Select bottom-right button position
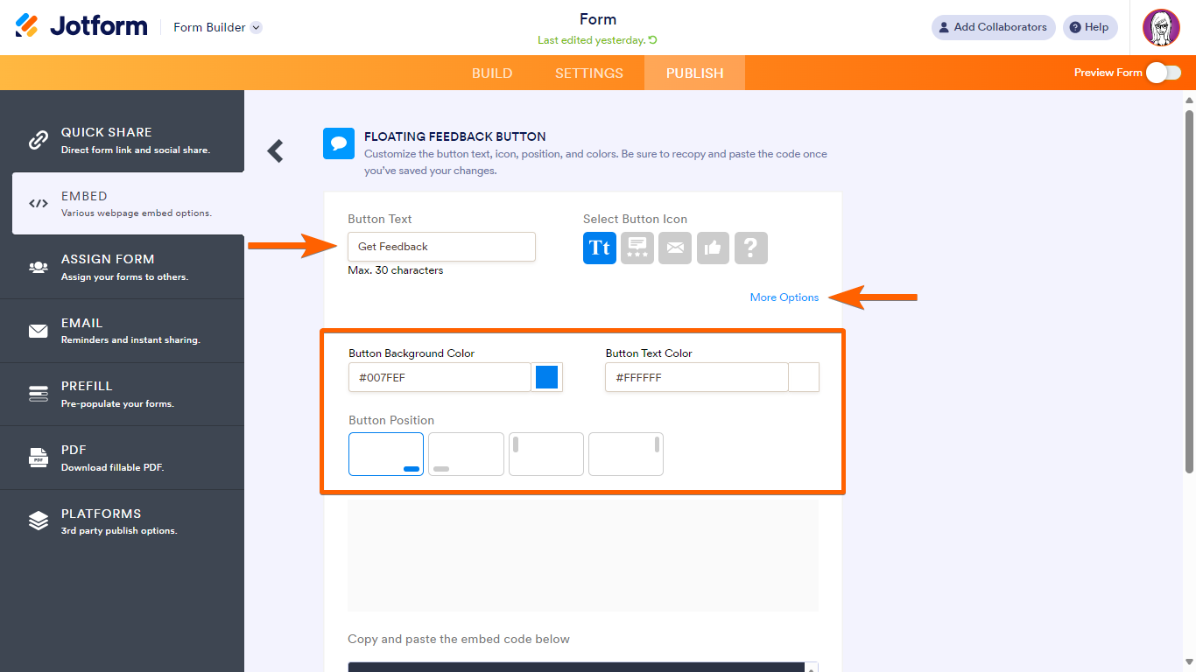The width and height of the screenshot is (1196, 672). point(386,454)
